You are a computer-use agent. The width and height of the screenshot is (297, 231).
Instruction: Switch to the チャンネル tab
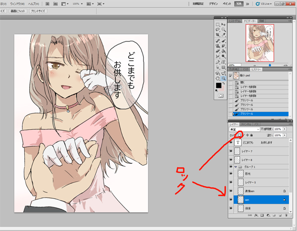coord(246,124)
